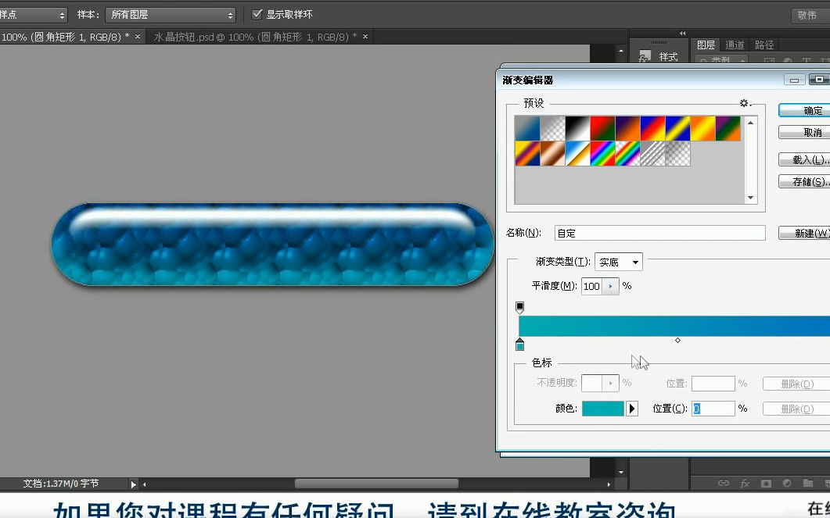Click the add layer style fx icon
Viewport: 830px width, 518px height.
point(745,483)
